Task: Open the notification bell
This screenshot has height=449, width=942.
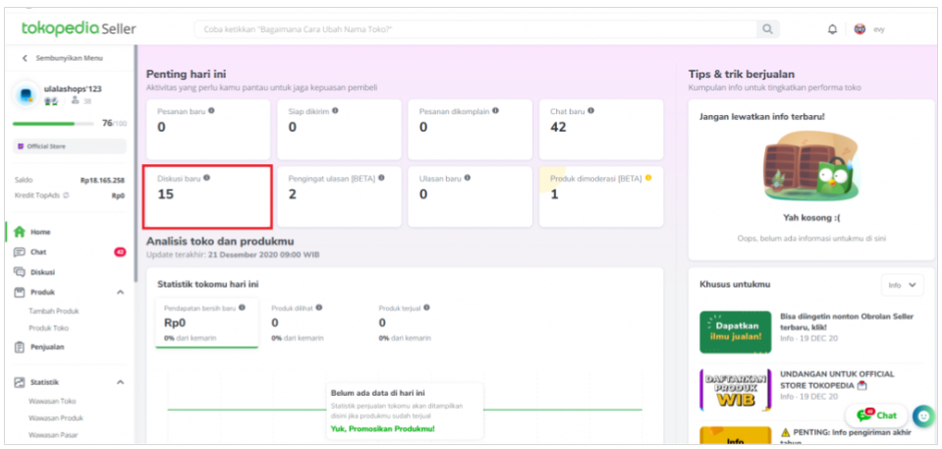Action: [832, 28]
